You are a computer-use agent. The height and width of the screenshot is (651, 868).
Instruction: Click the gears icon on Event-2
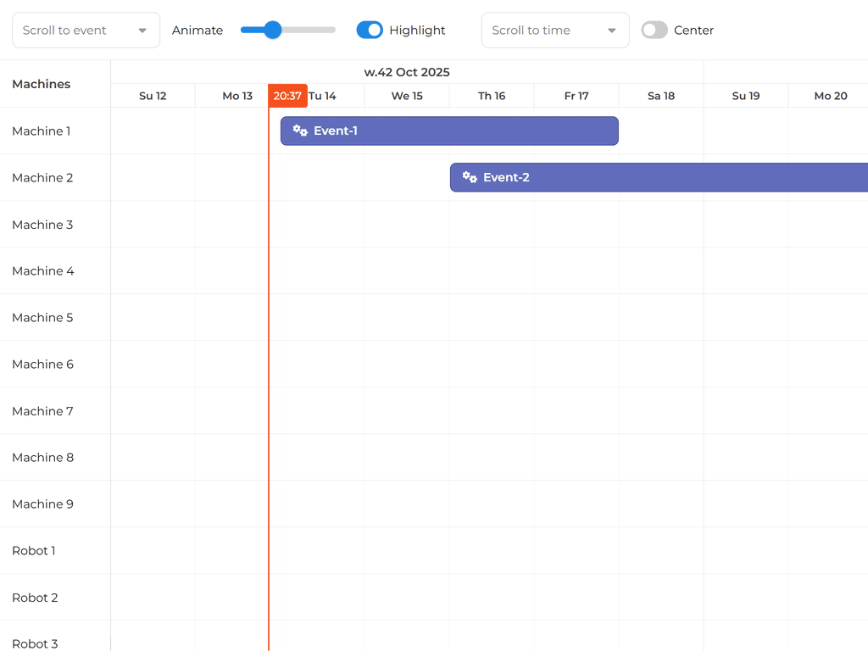point(470,177)
